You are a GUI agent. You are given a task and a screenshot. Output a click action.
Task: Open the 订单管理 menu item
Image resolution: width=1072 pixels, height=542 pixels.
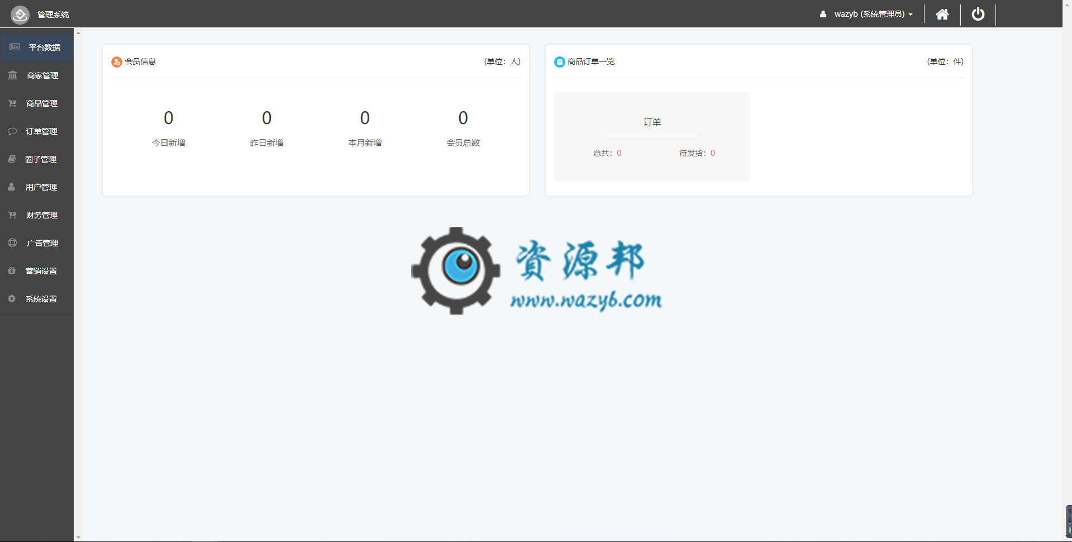click(37, 131)
